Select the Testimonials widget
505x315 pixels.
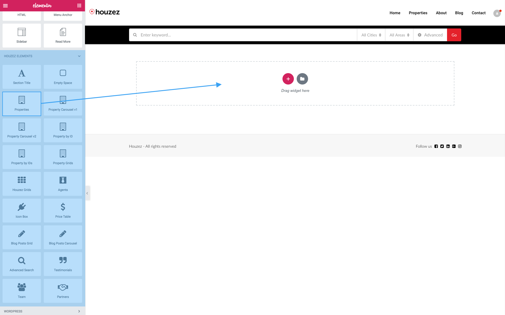[63, 264]
